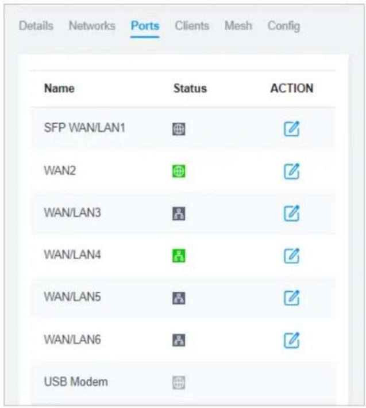Screen dimensions: 366x408
Task: Select the Ports tab
Action: 145,26
